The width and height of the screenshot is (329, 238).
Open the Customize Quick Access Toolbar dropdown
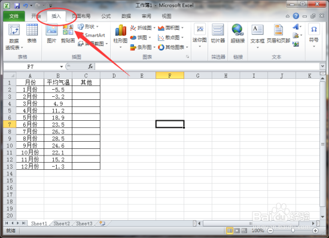(x=51, y=6)
